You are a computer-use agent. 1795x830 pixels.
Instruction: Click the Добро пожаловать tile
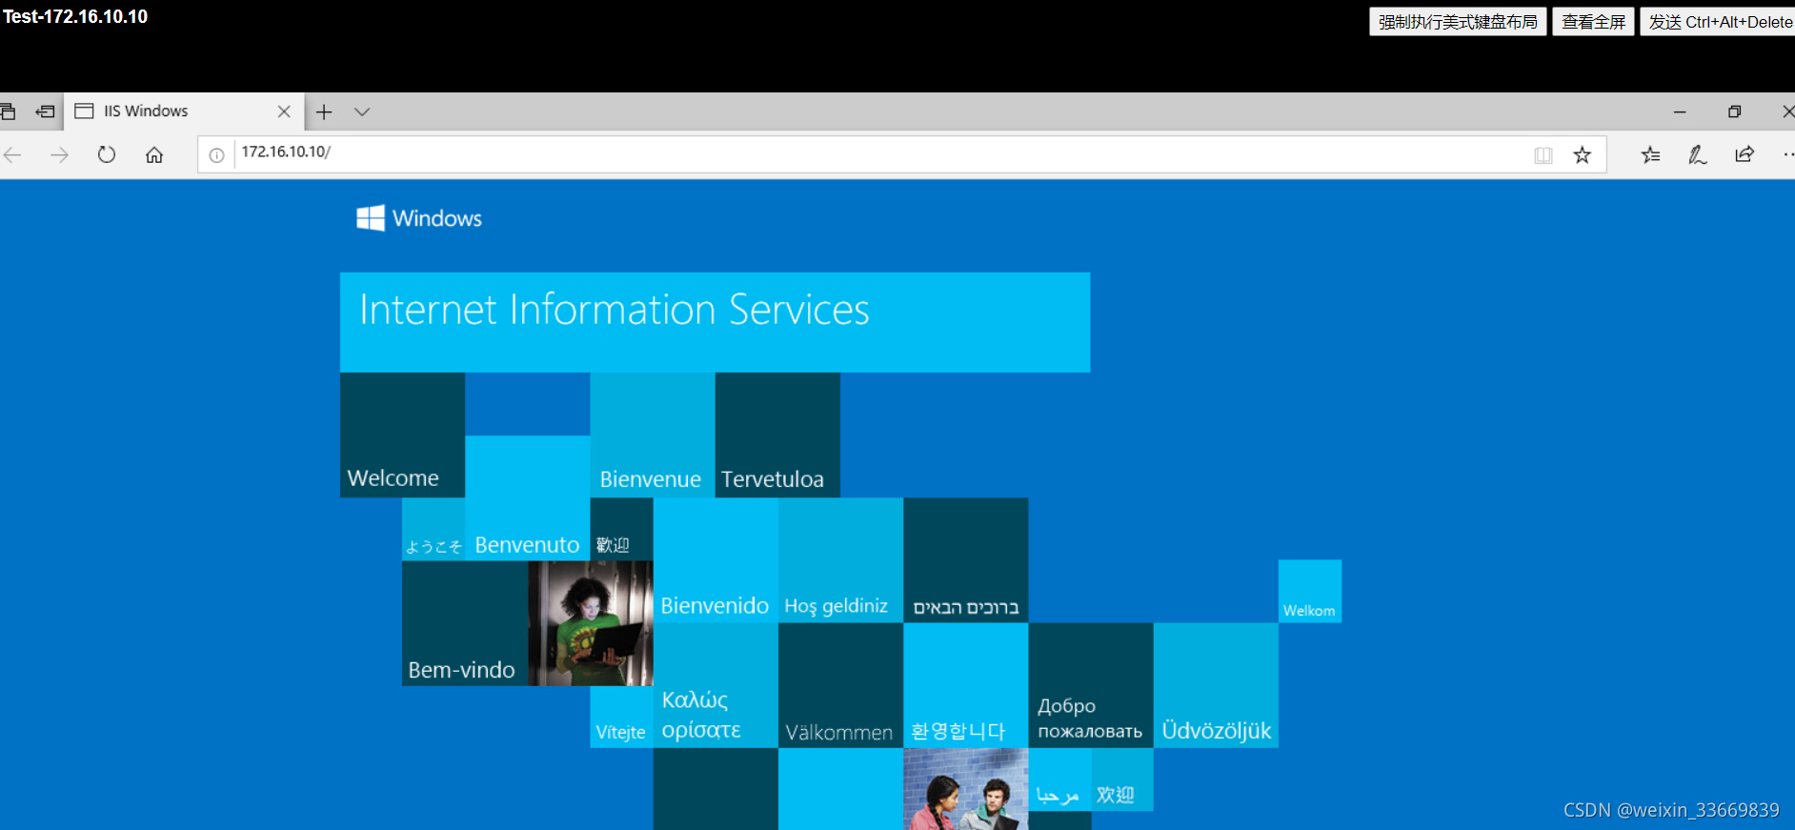pyautogui.click(x=1091, y=685)
